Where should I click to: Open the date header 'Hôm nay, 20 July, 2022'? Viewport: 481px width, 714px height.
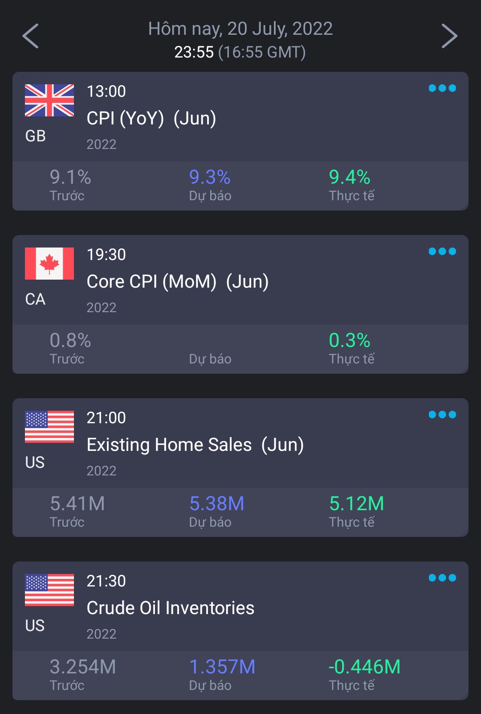coord(240,29)
